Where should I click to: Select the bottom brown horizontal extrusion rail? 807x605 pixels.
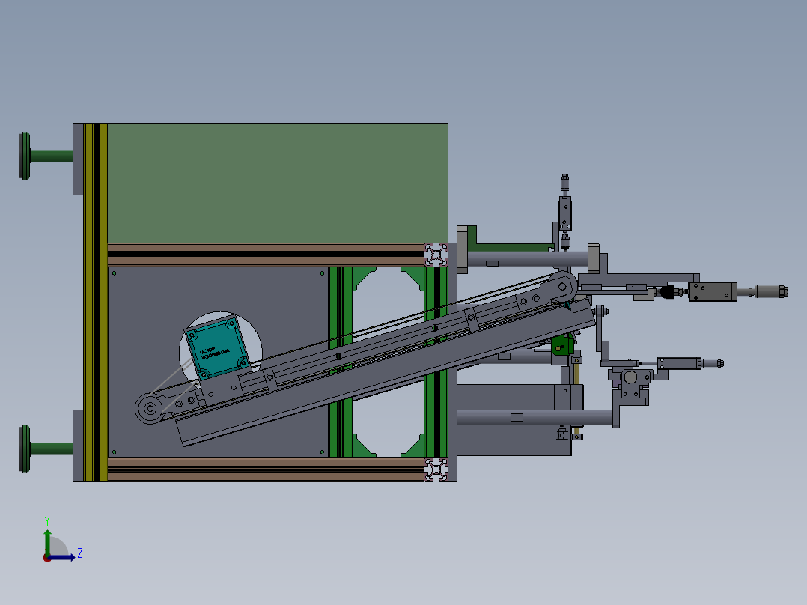(266, 469)
